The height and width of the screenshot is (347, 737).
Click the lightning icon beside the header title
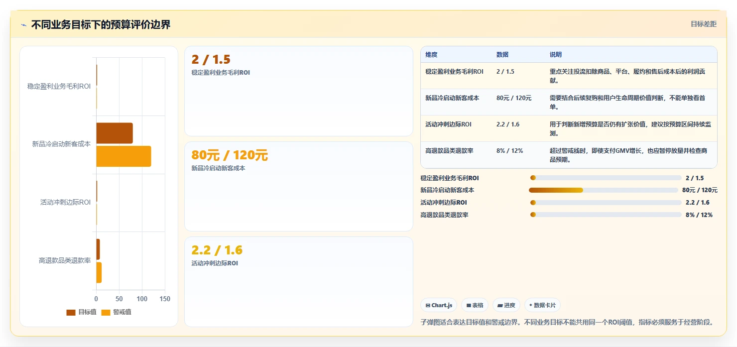click(23, 25)
